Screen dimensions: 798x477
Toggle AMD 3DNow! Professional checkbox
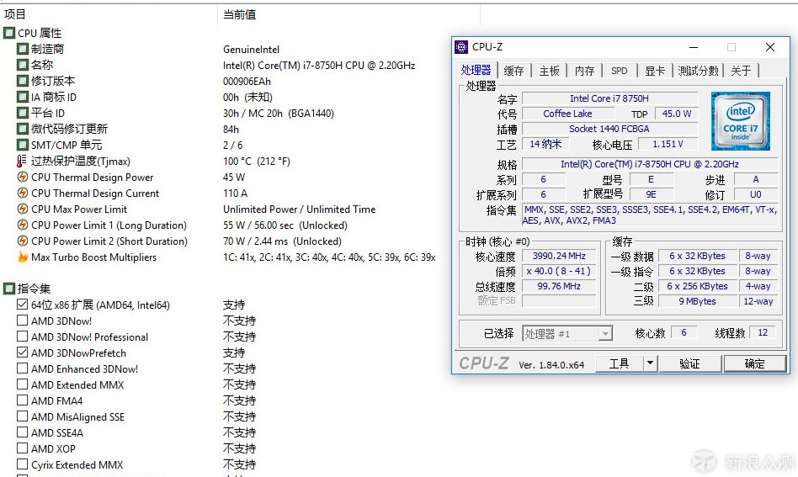[23, 337]
